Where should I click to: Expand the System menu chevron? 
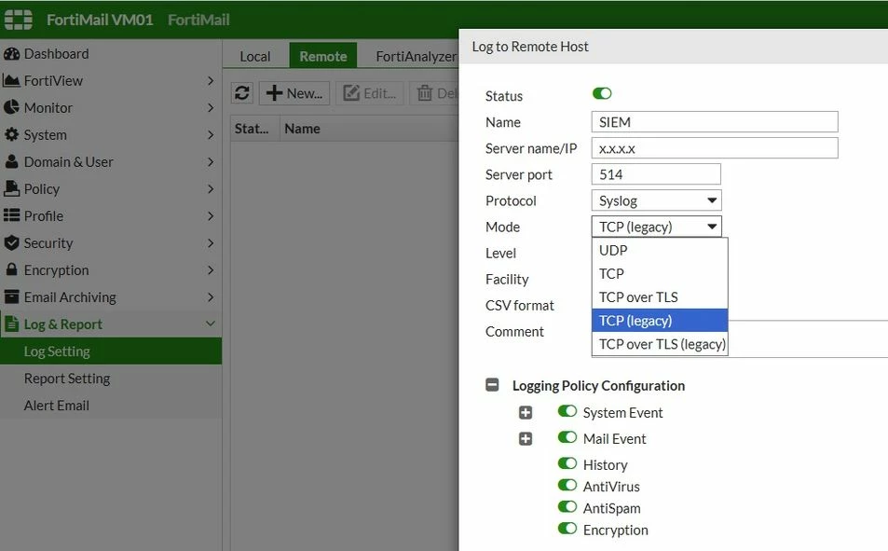211,134
